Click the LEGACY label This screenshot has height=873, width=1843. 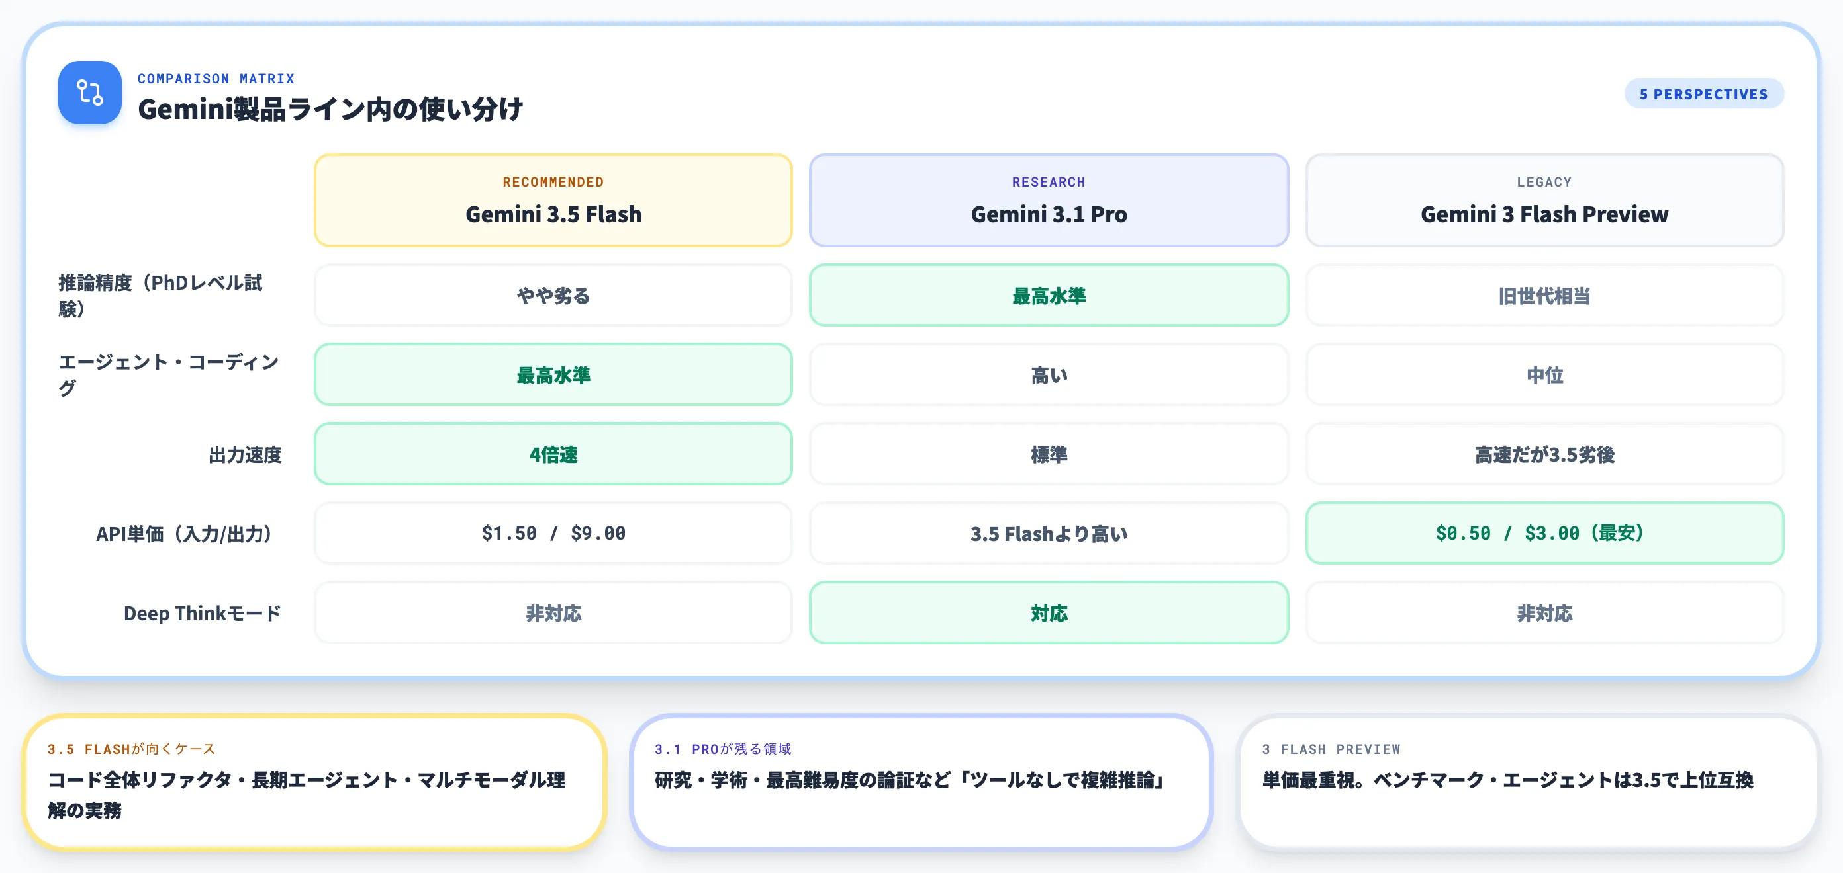click(1544, 183)
